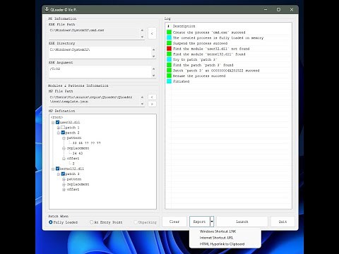Collapse the offset node under patch 2
This screenshot has height=254, width=339.
click(x=64, y=159)
